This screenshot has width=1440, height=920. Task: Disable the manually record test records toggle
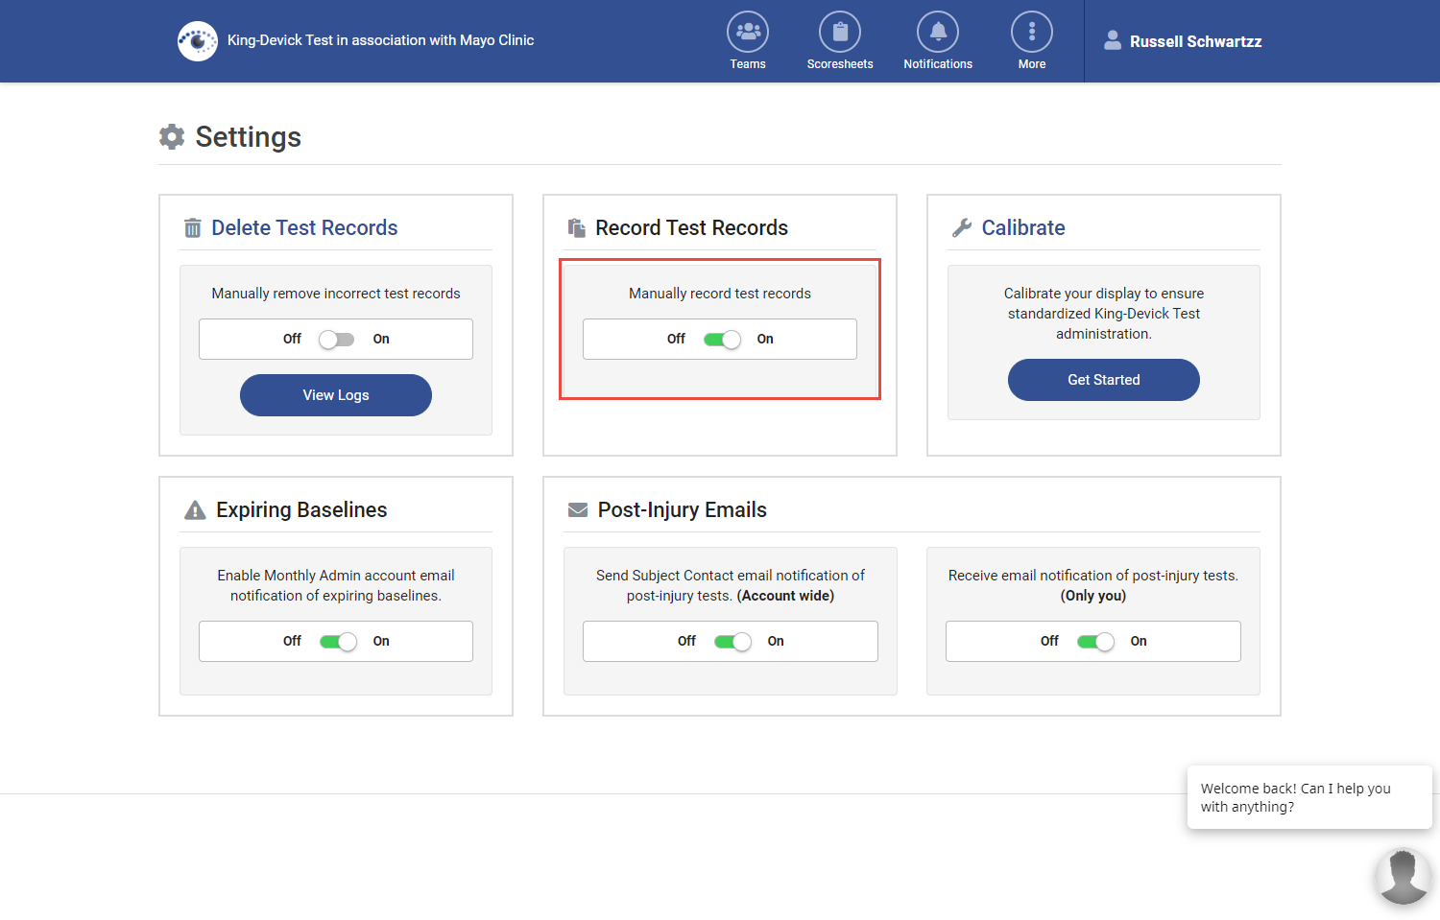[x=722, y=340]
